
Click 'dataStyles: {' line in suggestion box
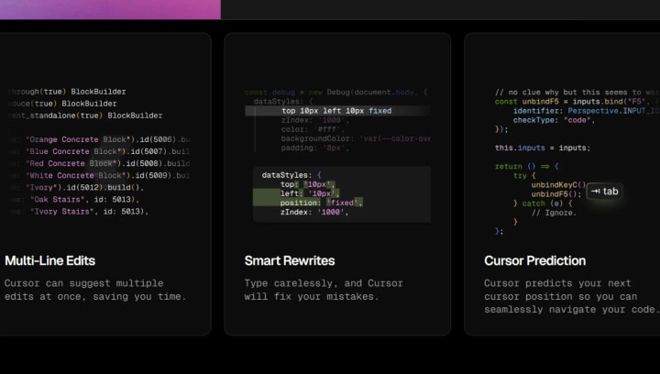(291, 175)
